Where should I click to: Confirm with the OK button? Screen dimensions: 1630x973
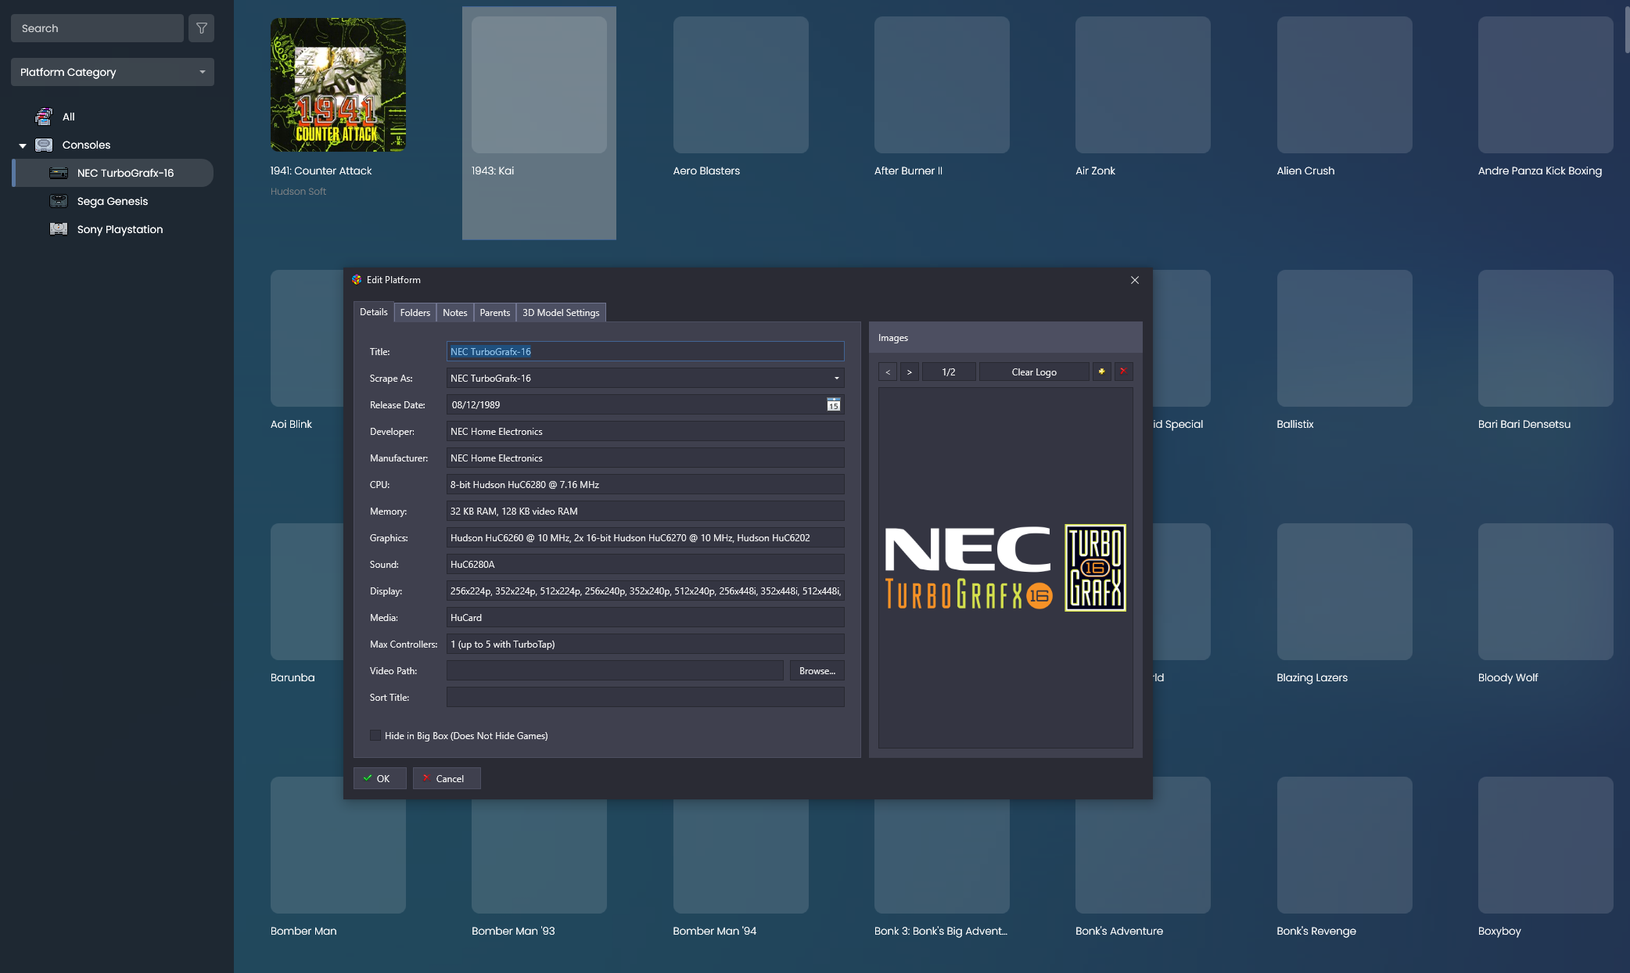tap(379, 778)
